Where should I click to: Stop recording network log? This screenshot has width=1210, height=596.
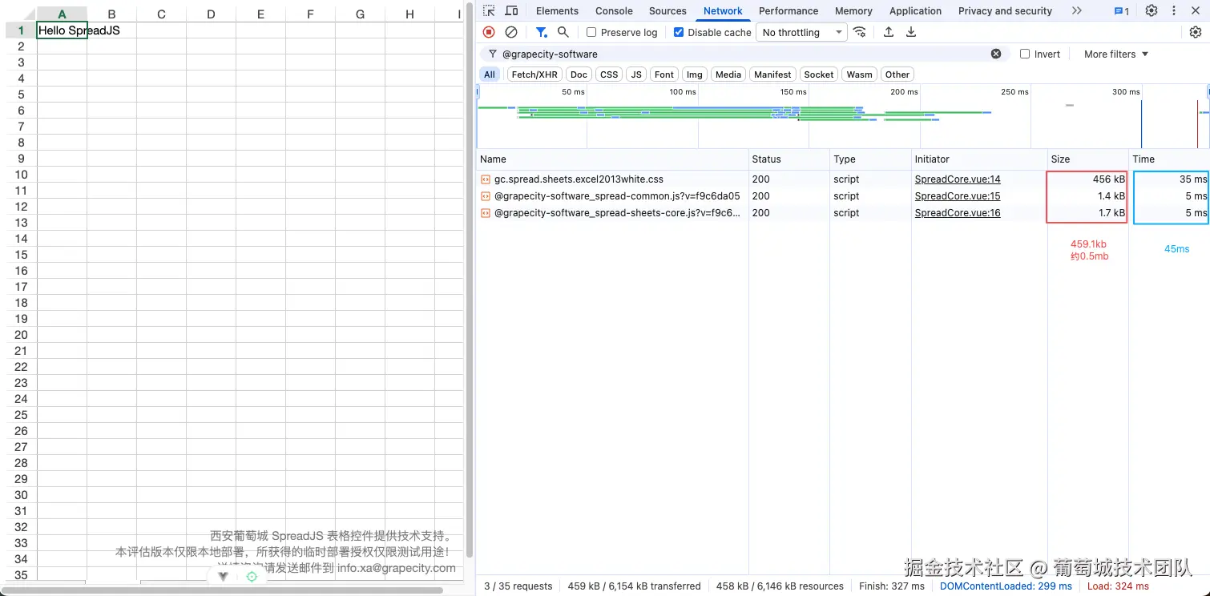489,32
